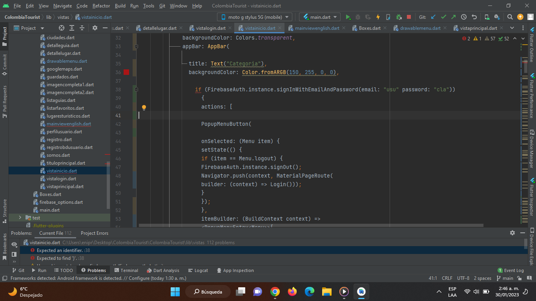Toggle the Flutter Inspector side panel
Screen dimensions: 536x301
[532, 198]
